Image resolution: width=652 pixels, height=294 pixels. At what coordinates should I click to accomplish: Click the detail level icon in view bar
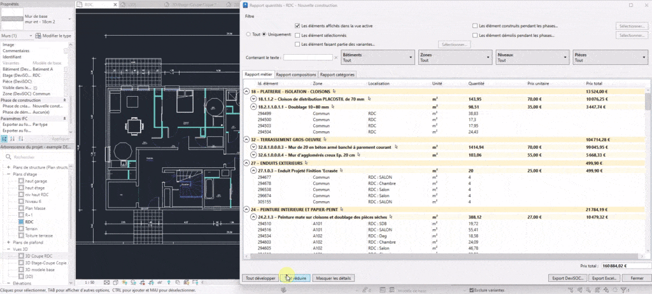[x=107, y=283]
